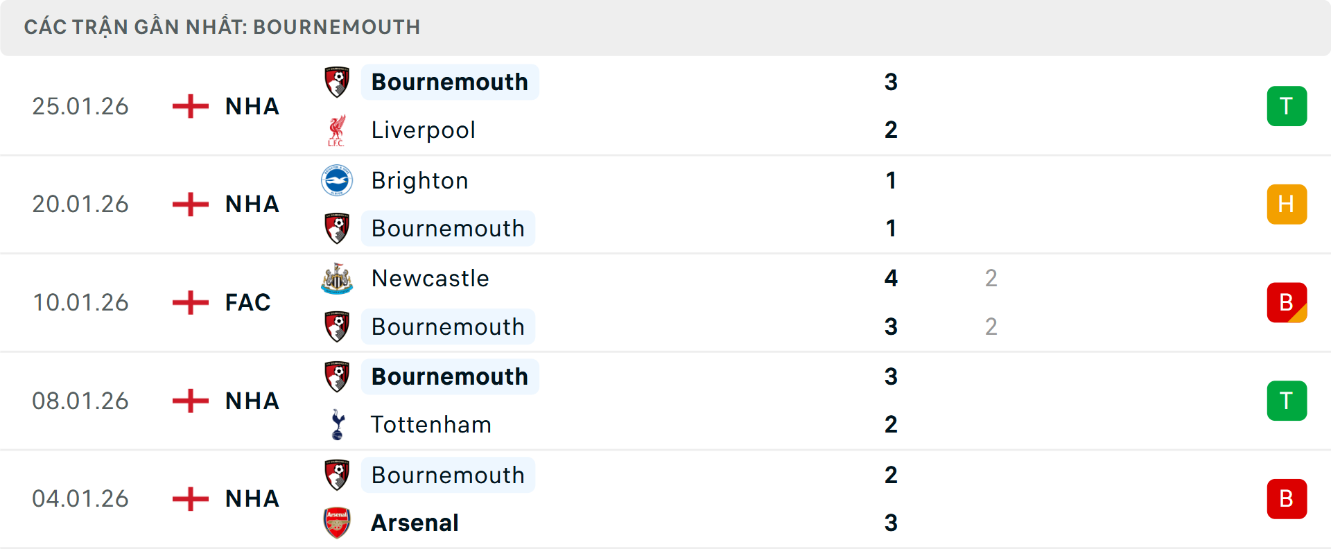Click the Tottenham club logo
The image size is (1331, 549).
point(337,424)
